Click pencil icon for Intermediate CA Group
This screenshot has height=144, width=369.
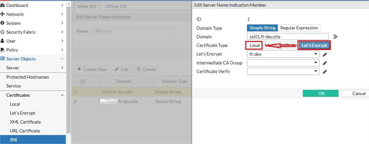coord(325,63)
